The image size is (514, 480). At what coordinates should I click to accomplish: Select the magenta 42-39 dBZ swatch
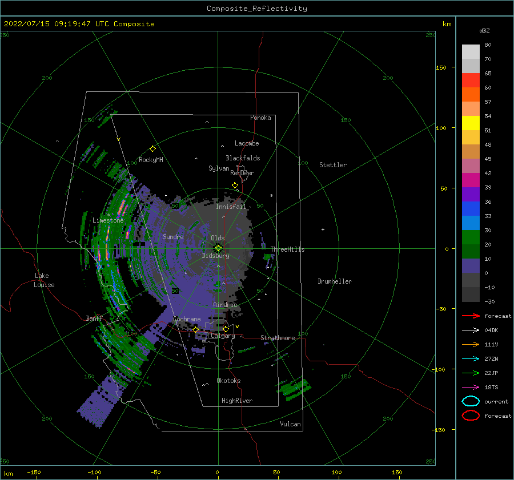point(471,180)
